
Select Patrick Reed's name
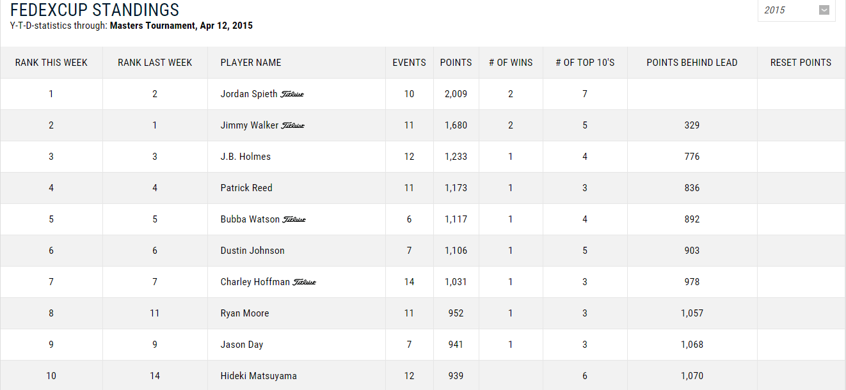[x=246, y=188]
